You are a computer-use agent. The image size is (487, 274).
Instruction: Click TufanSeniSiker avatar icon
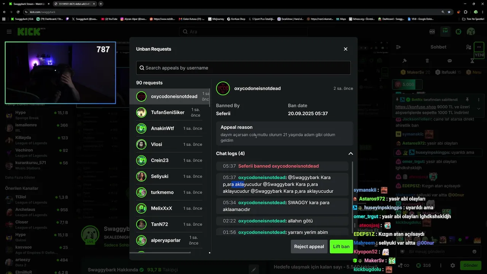coord(142,113)
